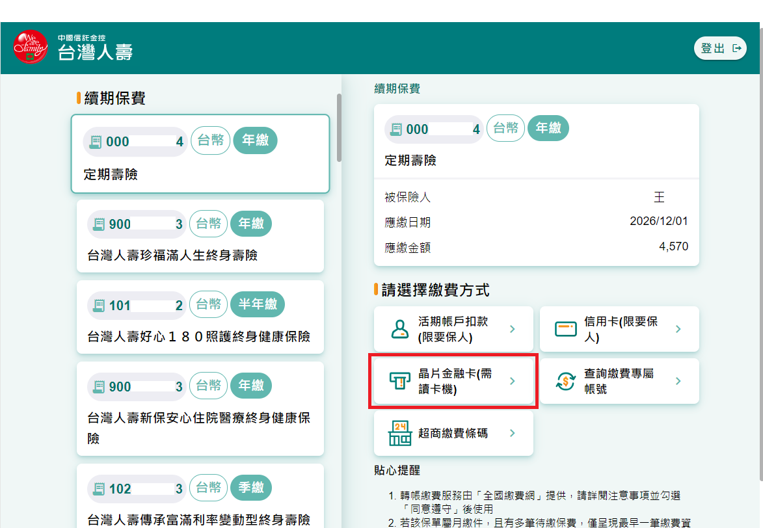Viewport: 763px width, 528px height.
Task: Click the insured name 王
Action: coord(659,197)
